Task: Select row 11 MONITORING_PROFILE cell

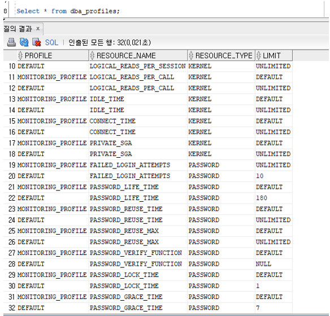Action: pos(53,77)
